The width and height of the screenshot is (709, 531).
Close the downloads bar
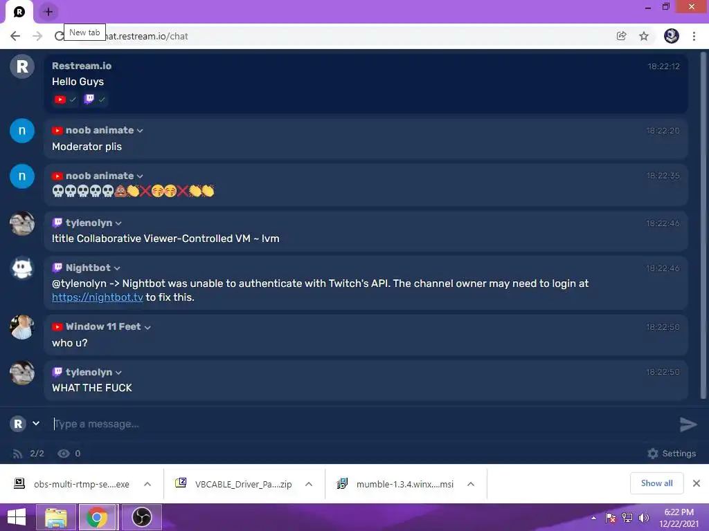[697, 483]
